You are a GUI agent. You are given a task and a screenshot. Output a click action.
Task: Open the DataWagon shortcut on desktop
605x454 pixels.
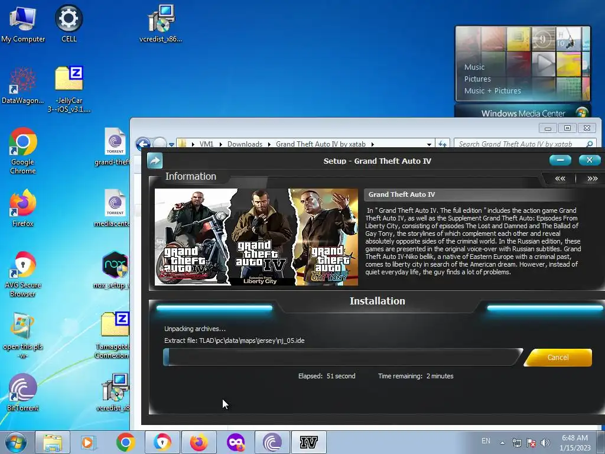tap(23, 85)
